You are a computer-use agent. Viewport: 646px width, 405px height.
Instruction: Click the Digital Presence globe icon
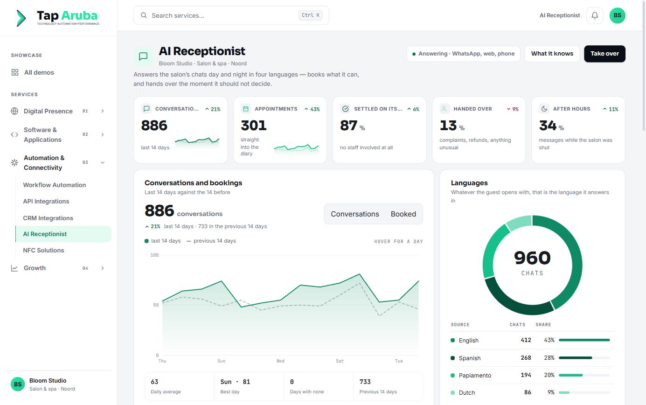14,111
